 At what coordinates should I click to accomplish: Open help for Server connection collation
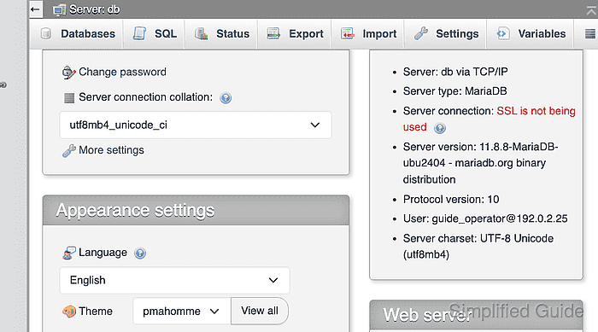[x=226, y=98]
